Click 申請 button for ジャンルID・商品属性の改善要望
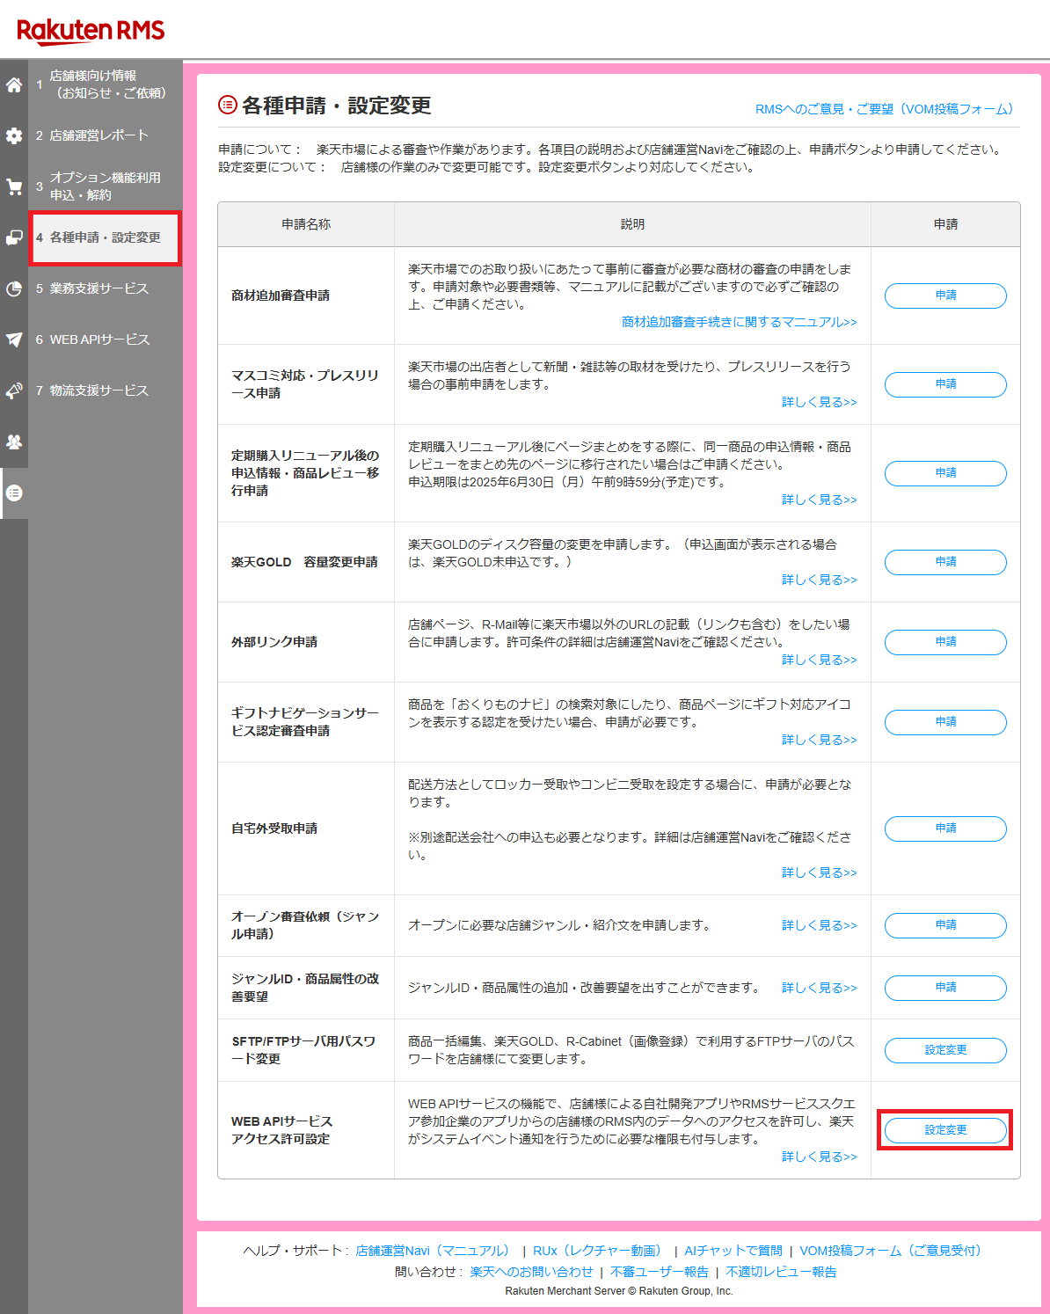The height and width of the screenshot is (1314, 1050). pyautogui.click(x=945, y=988)
